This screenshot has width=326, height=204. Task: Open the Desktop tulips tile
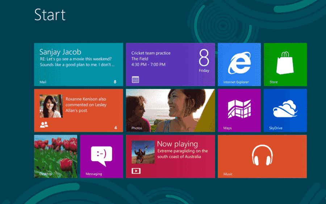coord(56,157)
